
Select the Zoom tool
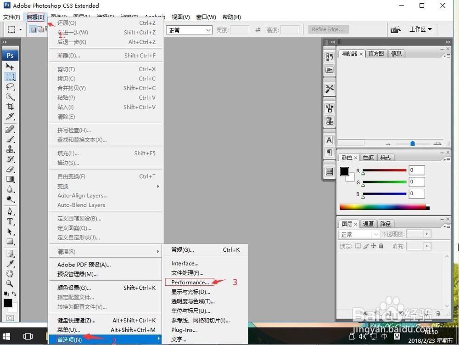[10, 283]
